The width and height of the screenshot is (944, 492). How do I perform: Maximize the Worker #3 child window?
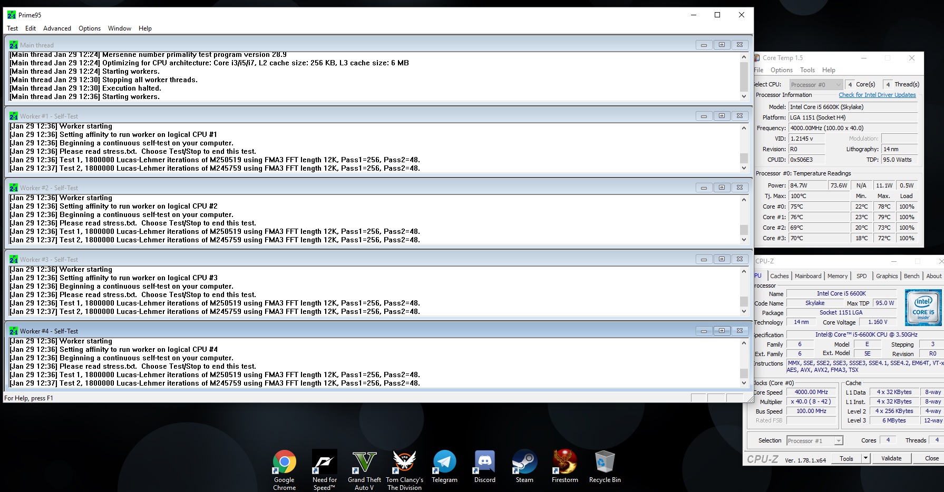722,259
